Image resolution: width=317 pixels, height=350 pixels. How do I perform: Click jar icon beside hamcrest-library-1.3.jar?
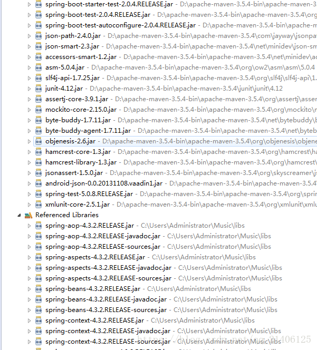coord(39,162)
